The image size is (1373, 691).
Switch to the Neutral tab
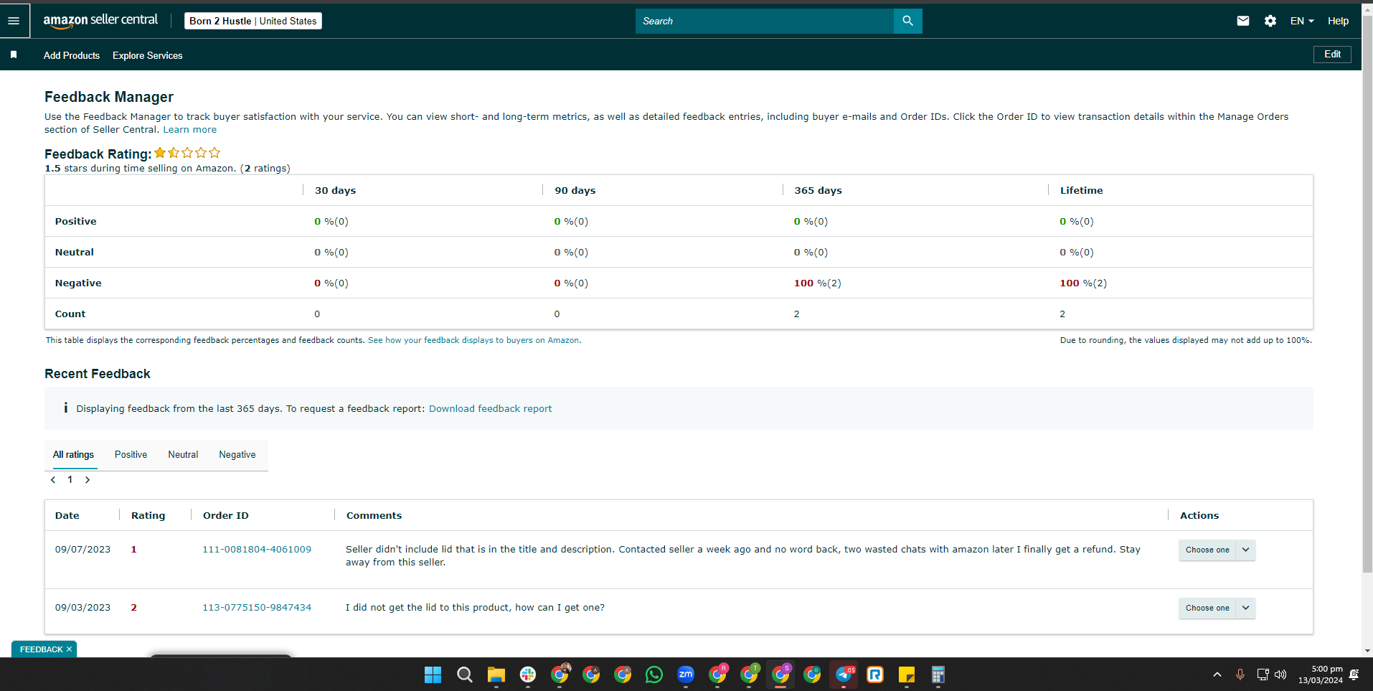pos(183,455)
